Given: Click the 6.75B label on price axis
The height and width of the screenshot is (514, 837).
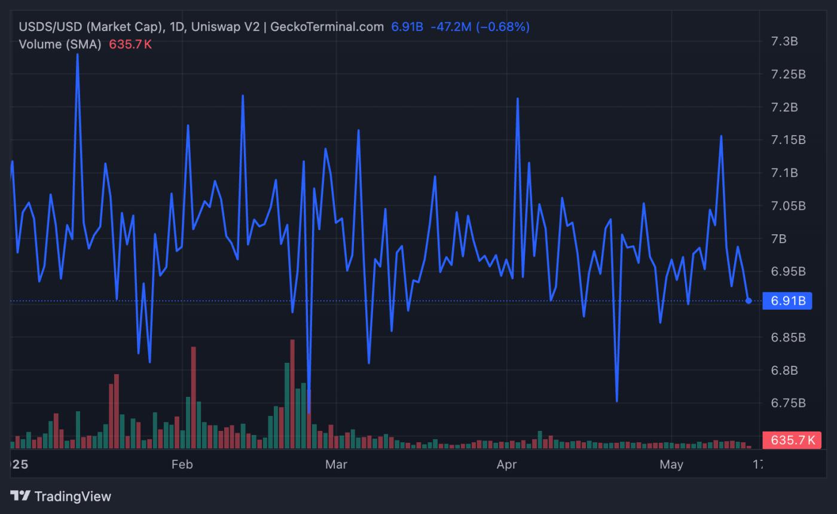Looking at the screenshot, I should click(788, 403).
